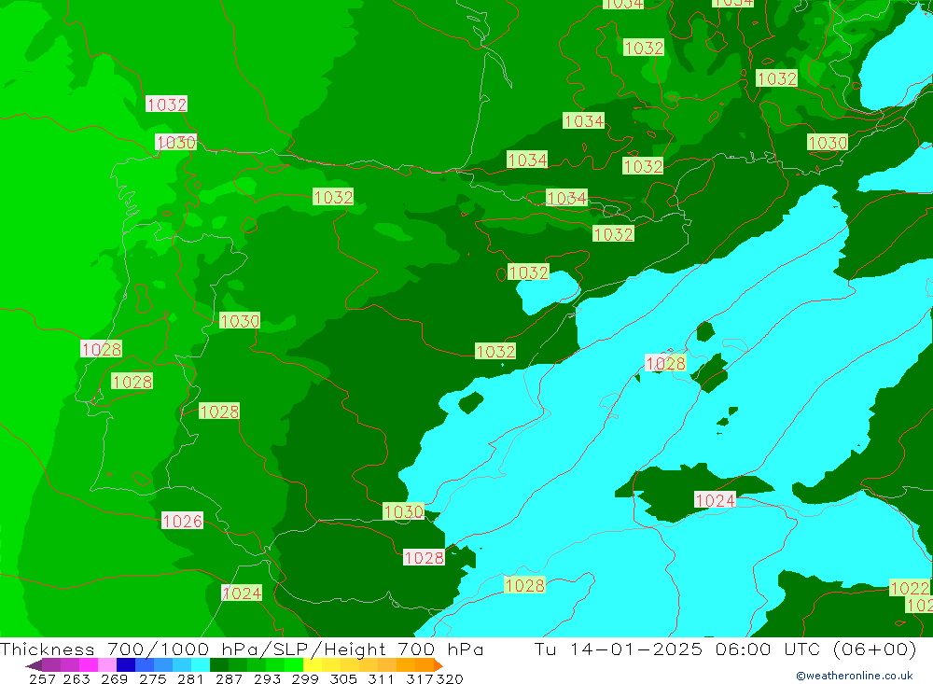This screenshot has width=933, height=684.
Task: Click the dark navy blue legend swatch
Action: [x=126, y=665]
